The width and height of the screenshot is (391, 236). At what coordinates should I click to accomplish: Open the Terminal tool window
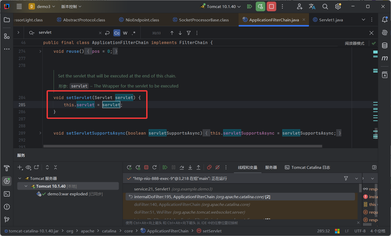click(x=7, y=194)
